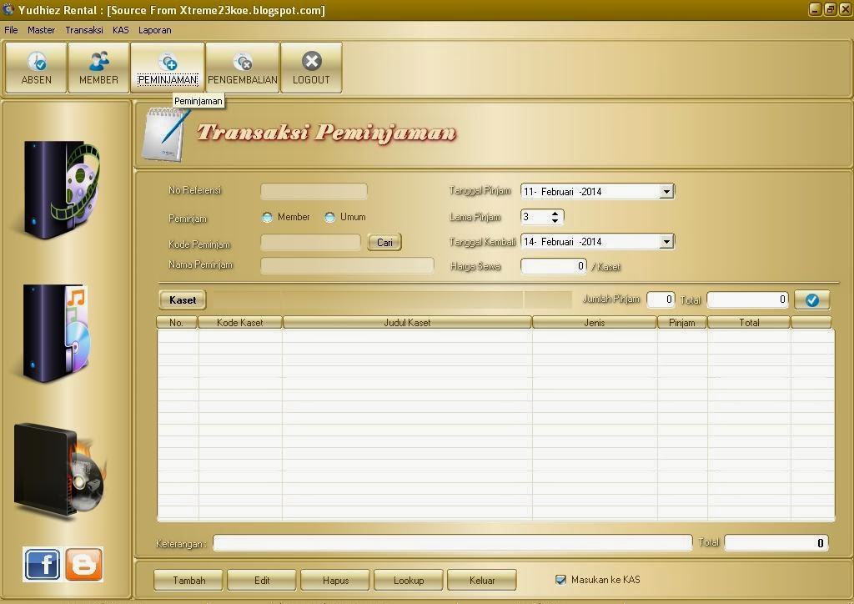Screen dimensions: 854x604
Task: Click the Harga Sewa input field
Action: pyautogui.click(x=554, y=266)
